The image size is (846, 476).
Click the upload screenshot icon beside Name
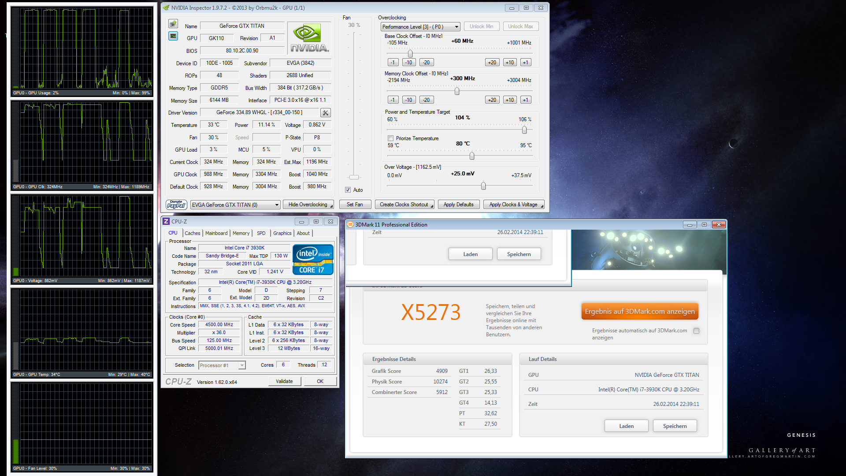173,23
